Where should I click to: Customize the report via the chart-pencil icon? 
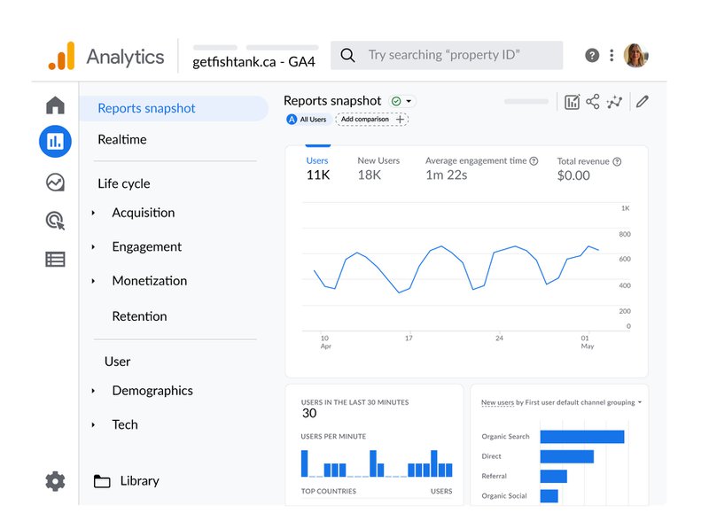click(x=572, y=102)
